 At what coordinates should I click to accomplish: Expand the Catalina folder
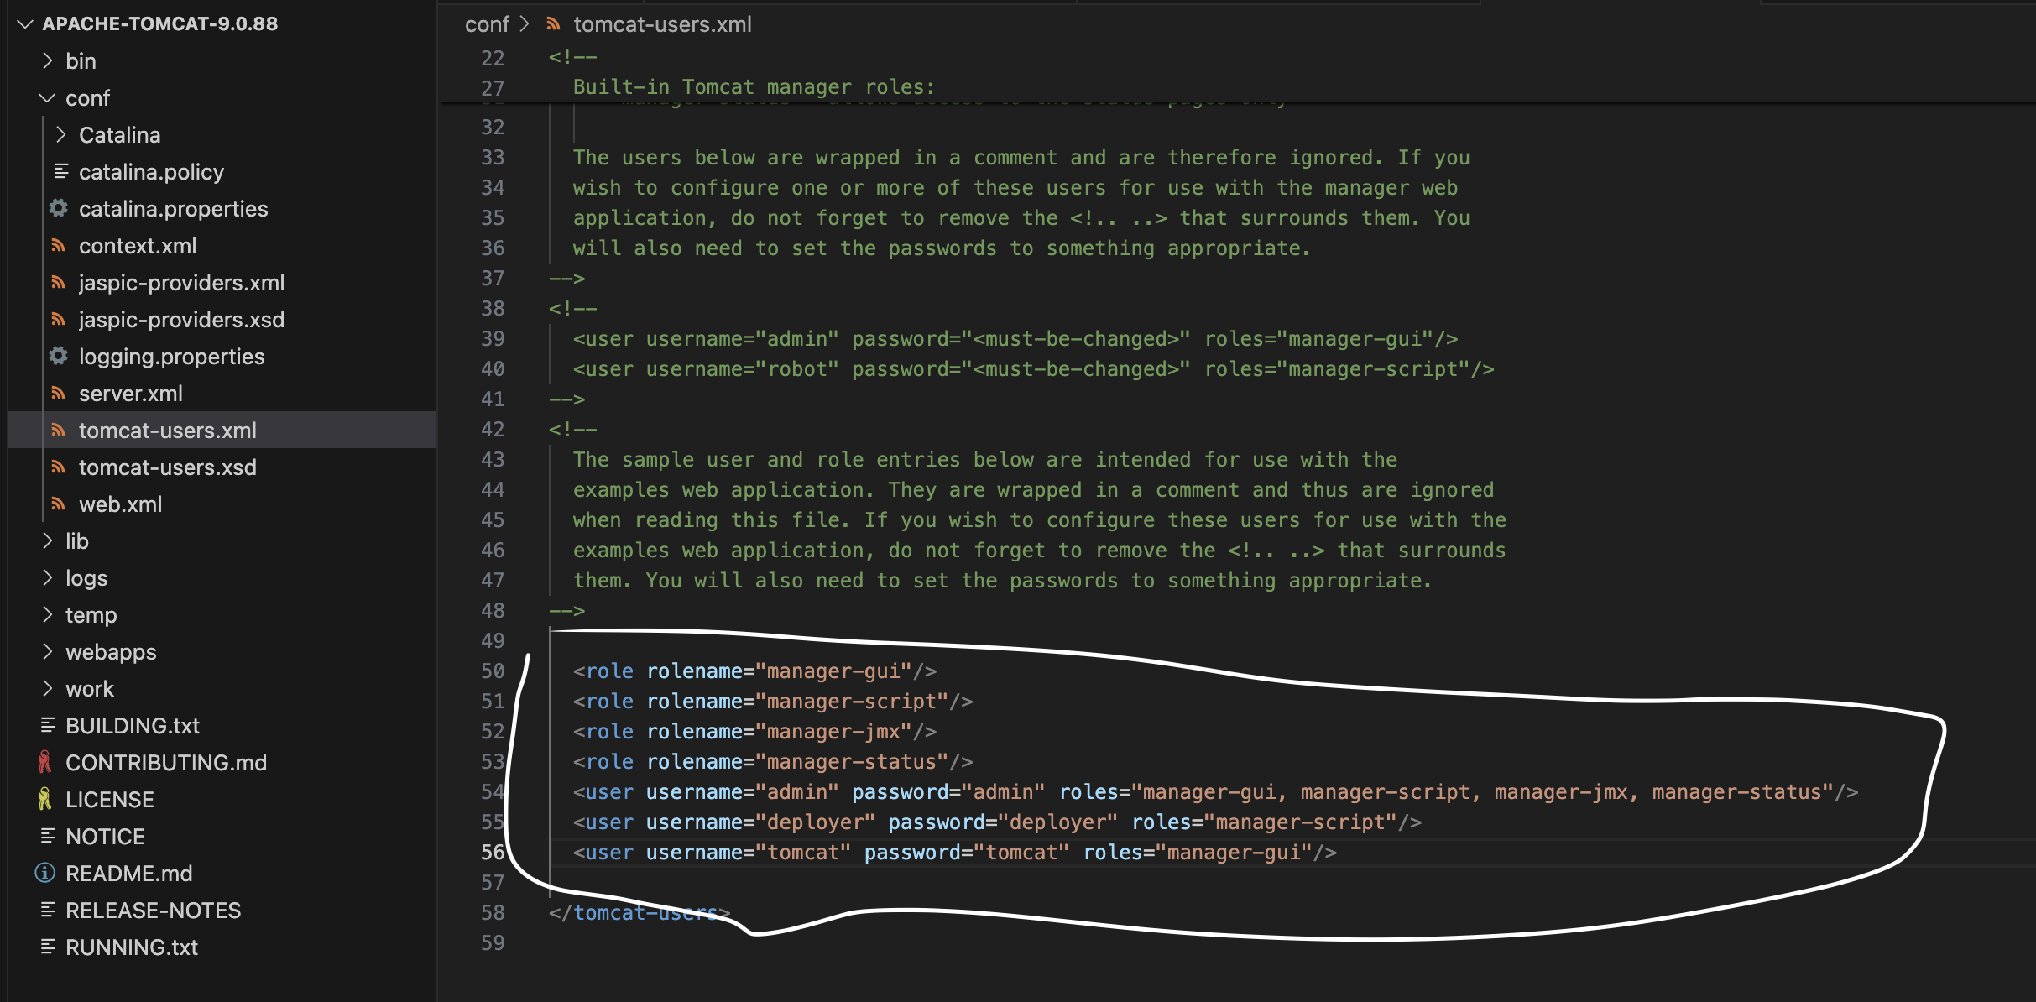60,134
